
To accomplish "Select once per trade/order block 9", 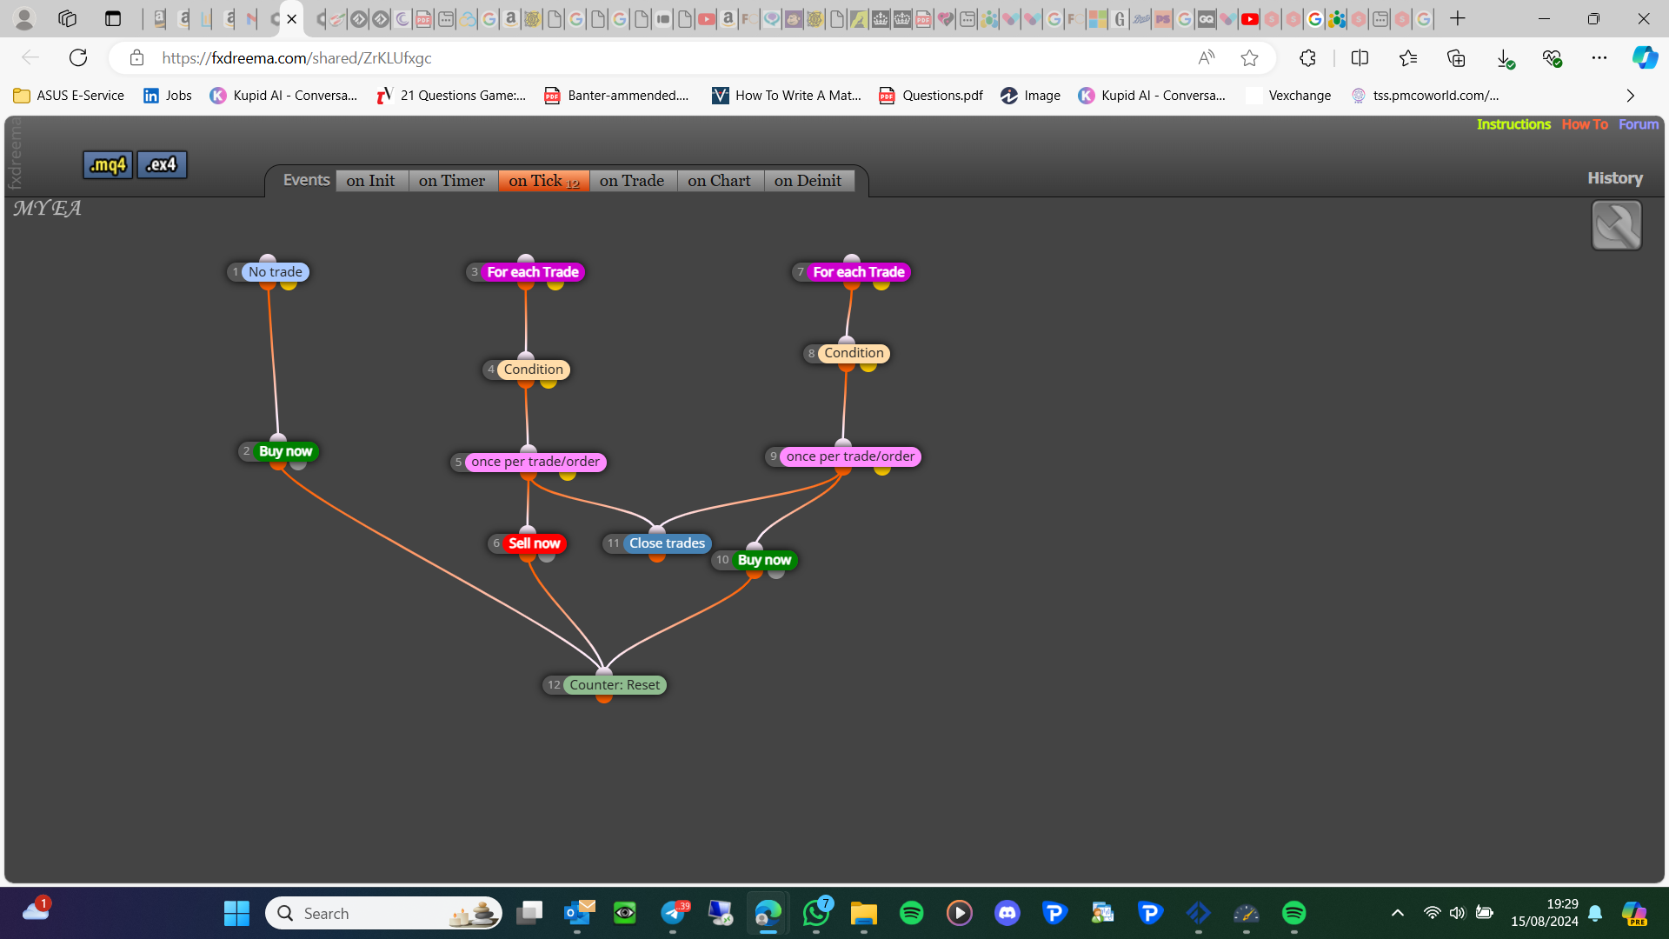I will point(850,456).
